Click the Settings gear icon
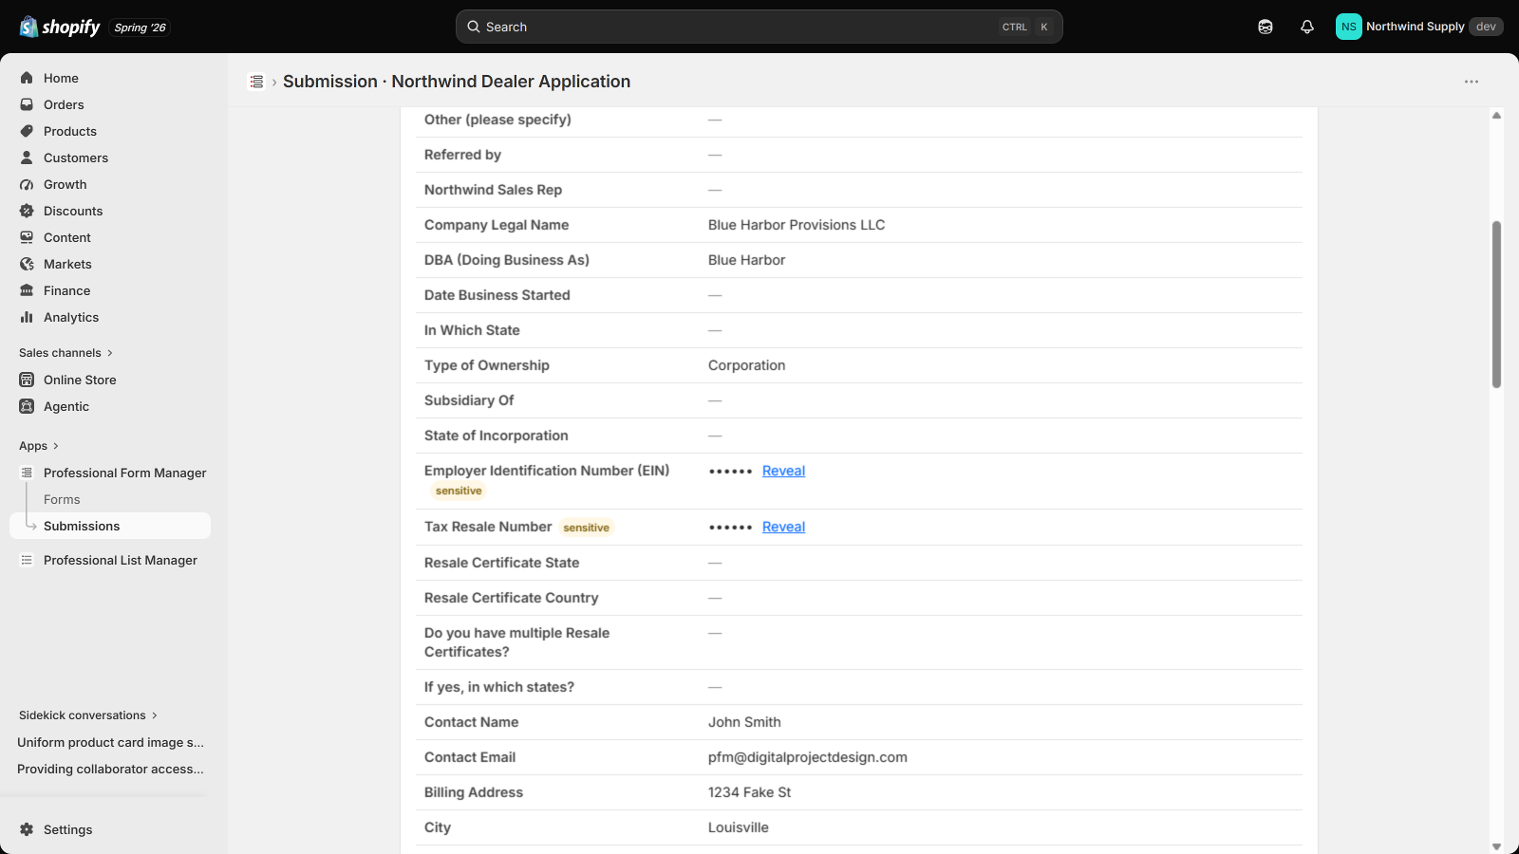Image resolution: width=1519 pixels, height=854 pixels. pyautogui.click(x=27, y=829)
